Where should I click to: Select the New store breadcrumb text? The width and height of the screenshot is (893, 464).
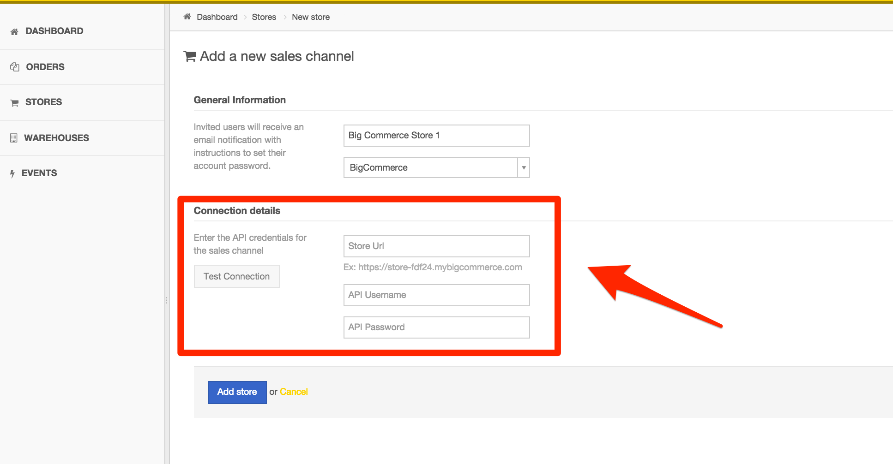[311, 17]
